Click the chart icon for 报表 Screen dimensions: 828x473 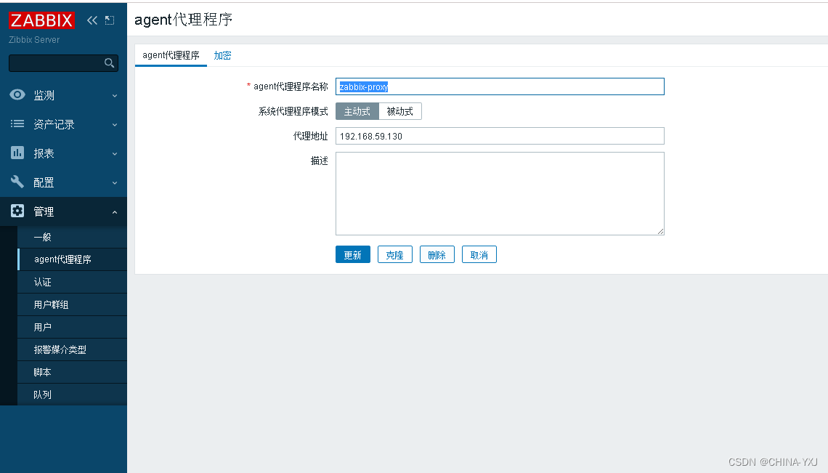(17, 153)
